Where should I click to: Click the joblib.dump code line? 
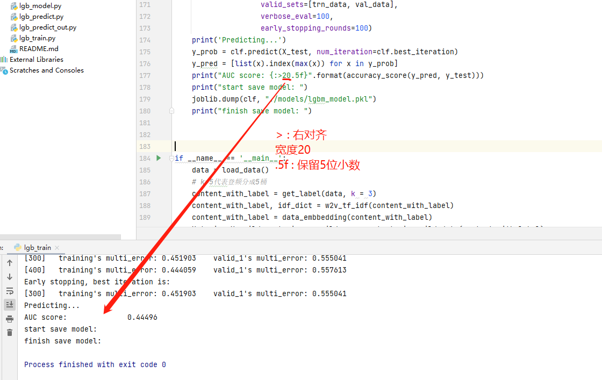[x=284, y=99]
